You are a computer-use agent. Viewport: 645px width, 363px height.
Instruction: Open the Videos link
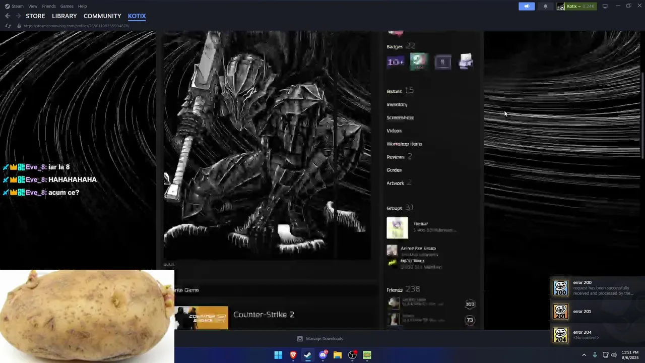click(x=394, y=131)
